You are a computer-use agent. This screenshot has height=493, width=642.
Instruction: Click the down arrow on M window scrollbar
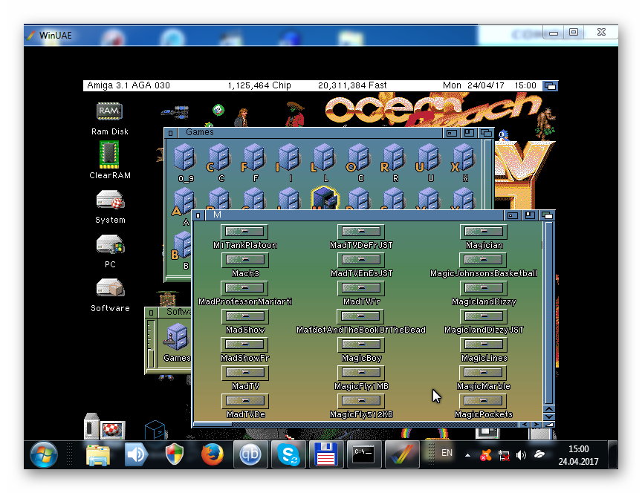coord(548,417)
